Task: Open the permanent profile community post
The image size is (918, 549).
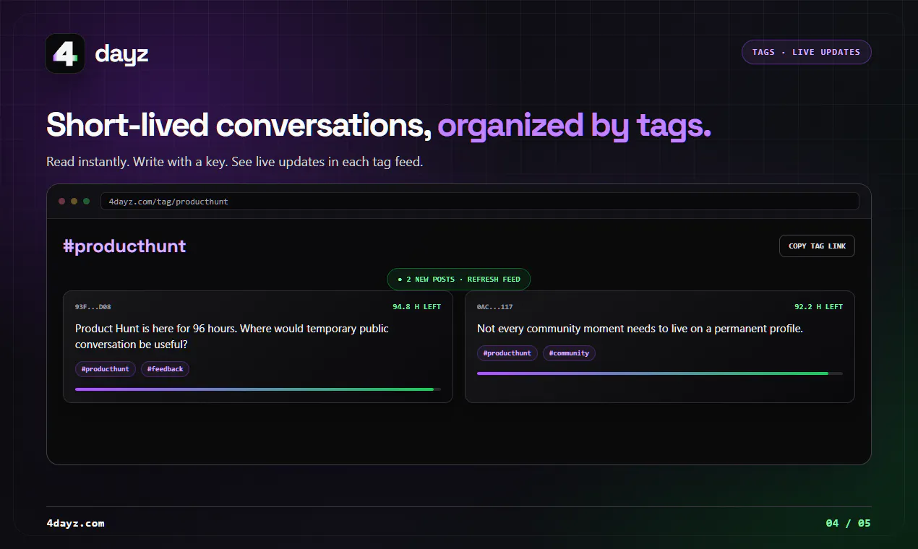Action: point(660,347)
